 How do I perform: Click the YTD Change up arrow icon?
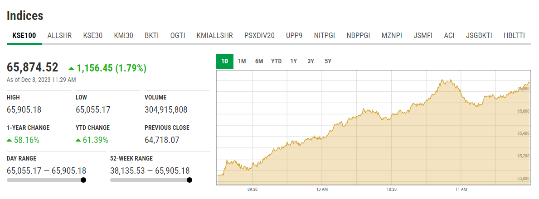[78, 140]
